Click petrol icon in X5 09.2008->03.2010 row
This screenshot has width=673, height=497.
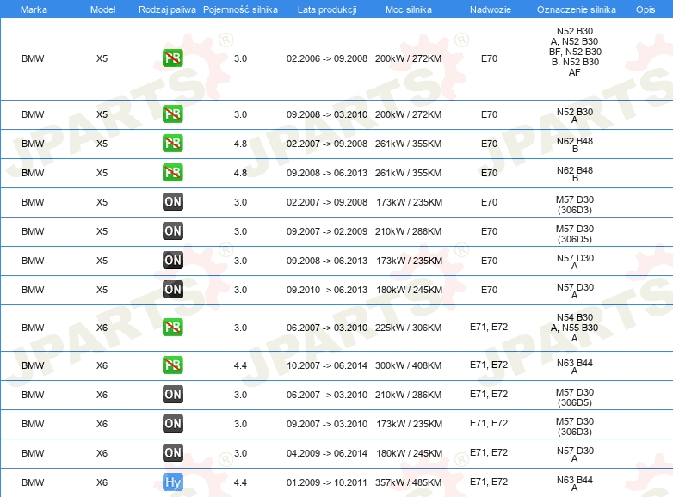point(172,114)
